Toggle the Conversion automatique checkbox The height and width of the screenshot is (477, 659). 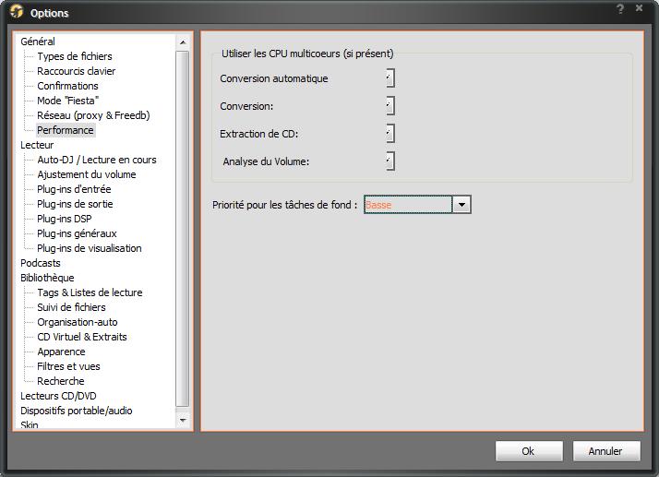(x=390, y=78)
